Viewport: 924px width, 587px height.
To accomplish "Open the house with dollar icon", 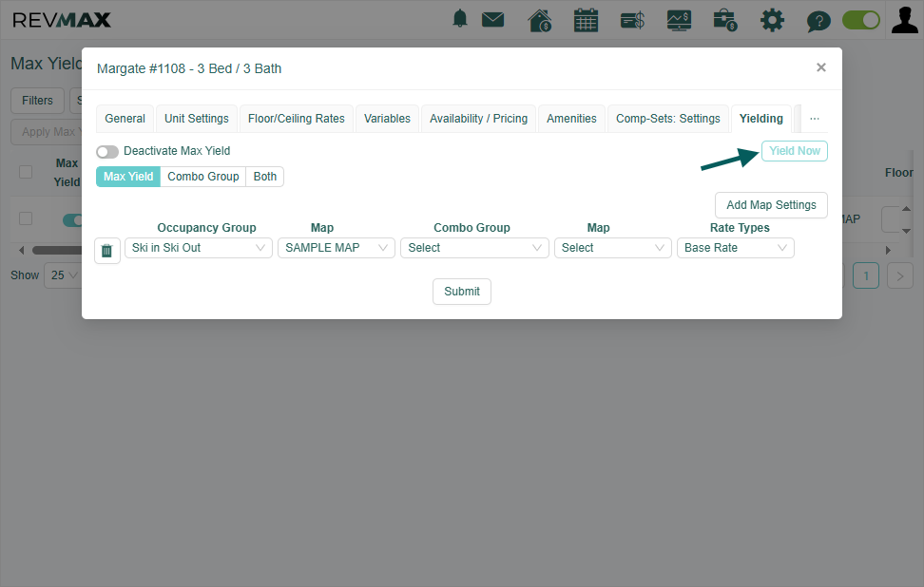I will pos(540,20).
